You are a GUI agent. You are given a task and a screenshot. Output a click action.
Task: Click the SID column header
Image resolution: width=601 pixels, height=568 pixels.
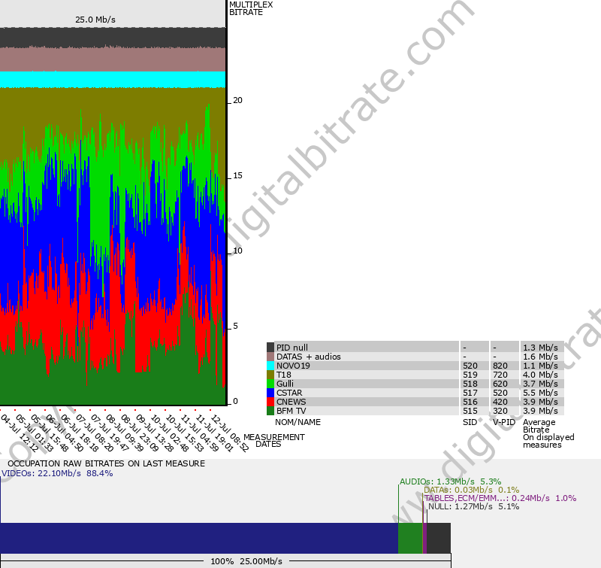(470, 422)
